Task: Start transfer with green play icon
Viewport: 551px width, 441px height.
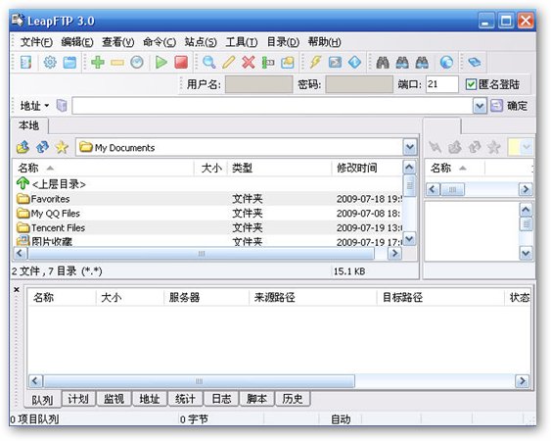Action: pyautogui.click(x=161, y=63)
